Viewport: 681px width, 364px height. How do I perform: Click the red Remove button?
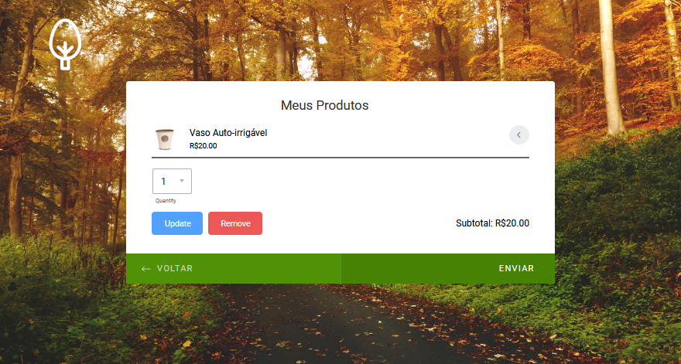(235, 223)
